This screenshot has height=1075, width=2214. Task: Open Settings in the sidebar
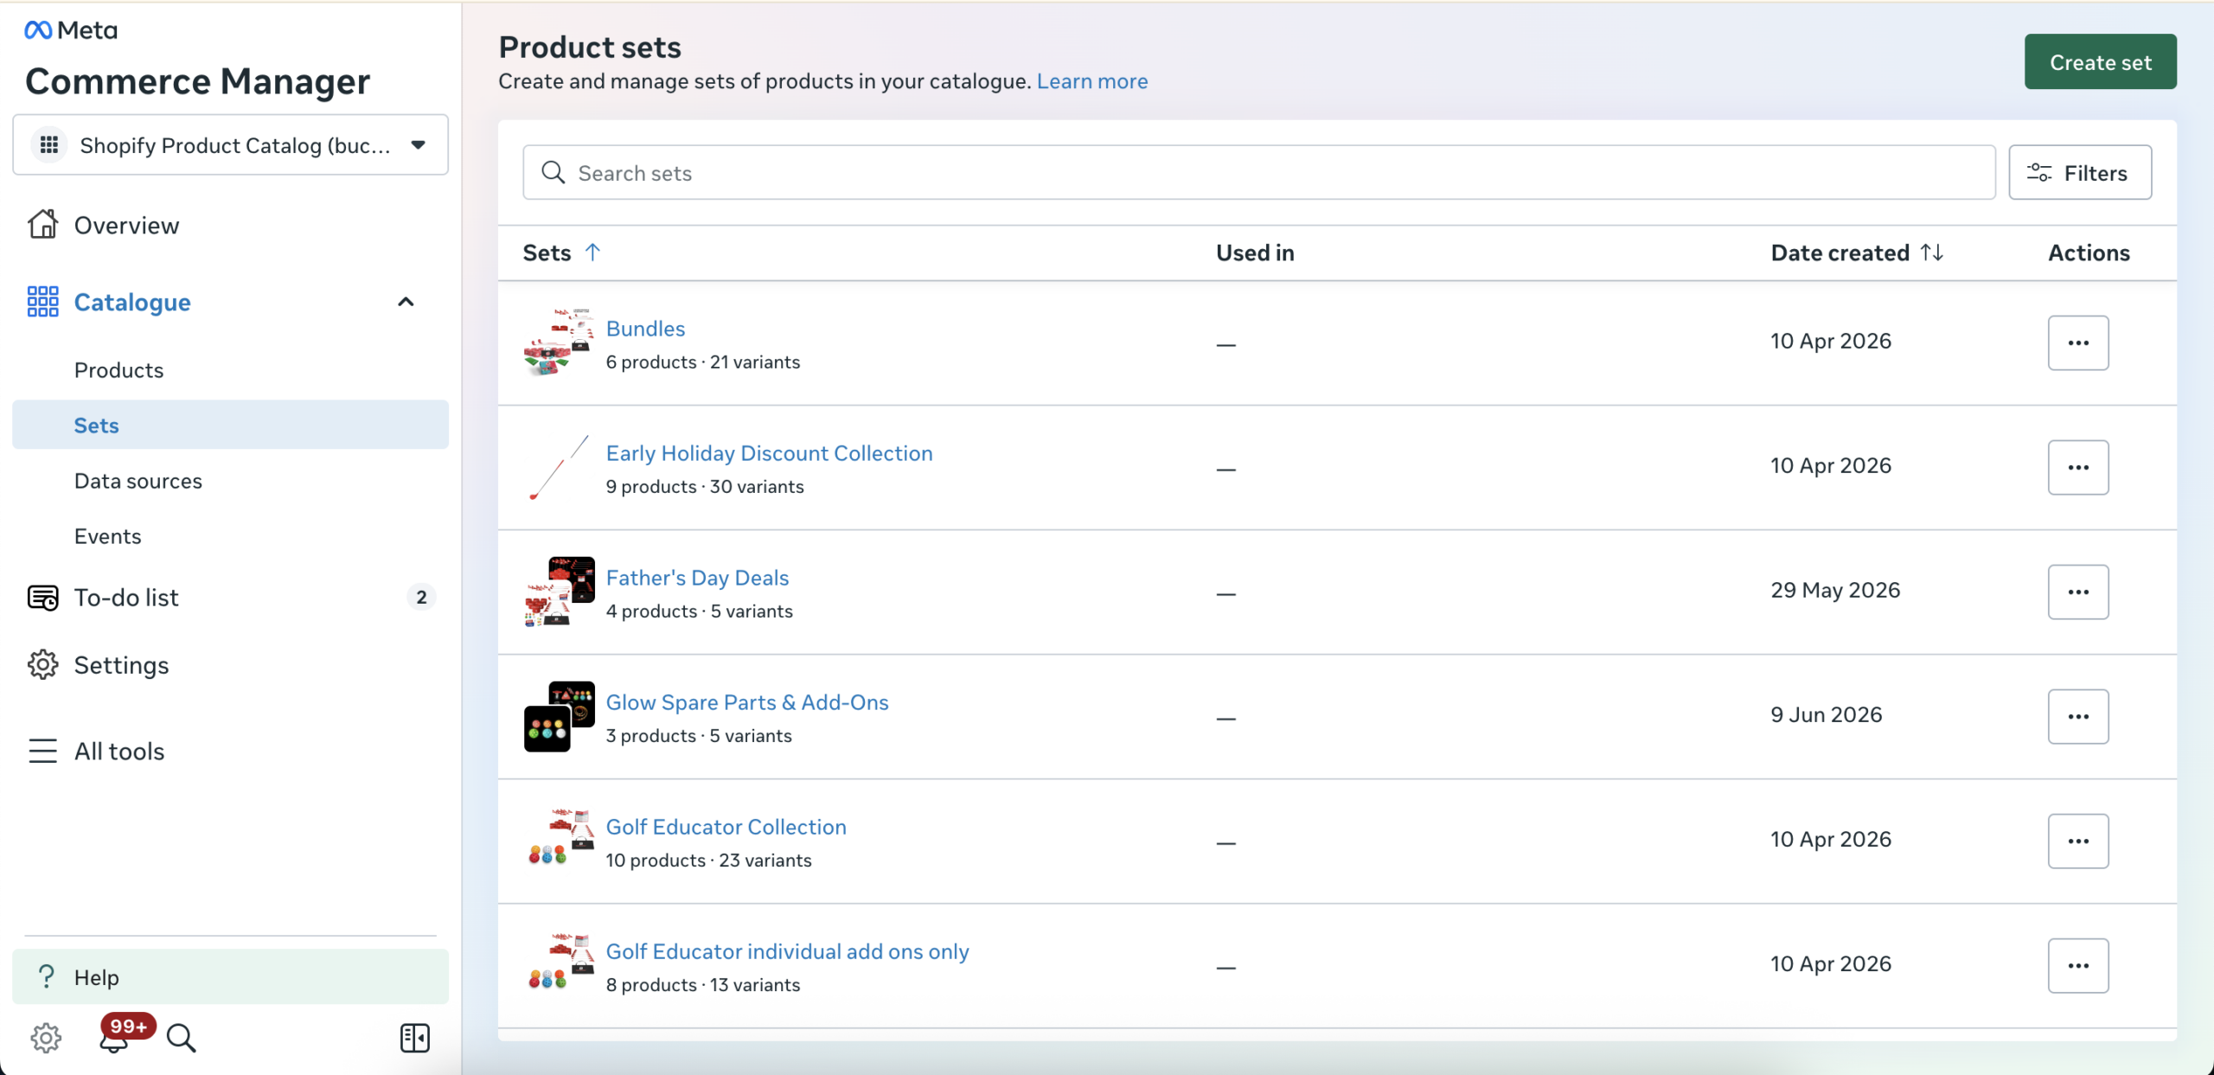click(121, 665)
